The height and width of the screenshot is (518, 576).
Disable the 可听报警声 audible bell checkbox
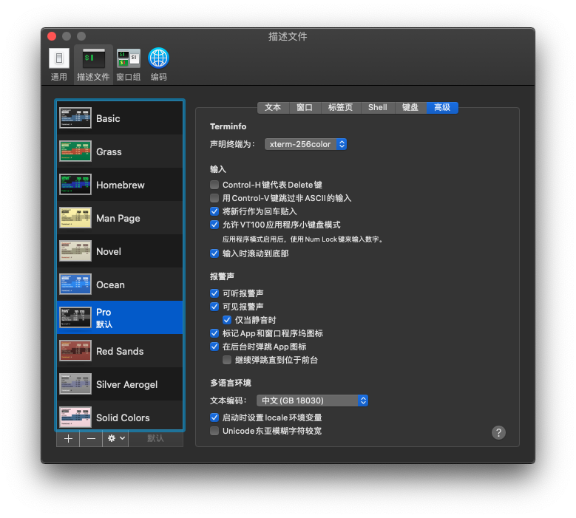[214, 293]
